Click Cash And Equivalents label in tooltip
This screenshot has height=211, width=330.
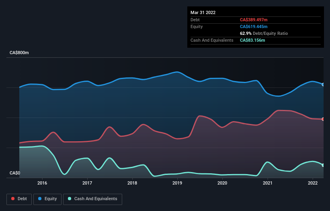point(212,40)
